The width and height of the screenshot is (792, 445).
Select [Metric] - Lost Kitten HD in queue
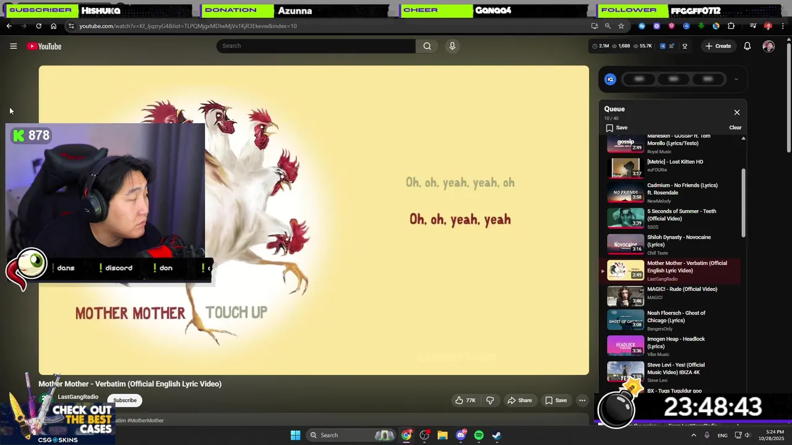pos(673,167)
